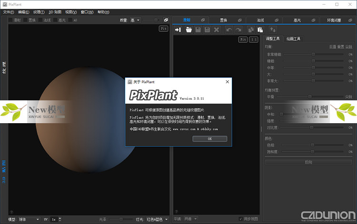Switch to the 绘画工具 tab
The height and width of the screenshot is (224, 357).
294,39
